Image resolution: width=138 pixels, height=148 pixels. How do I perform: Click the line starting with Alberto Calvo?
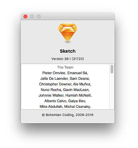(65, 101)
